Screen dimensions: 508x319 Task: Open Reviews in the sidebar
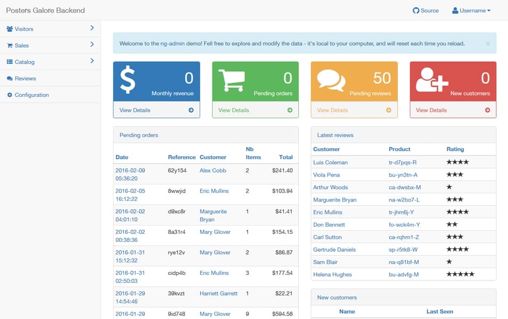coord(25,79)
